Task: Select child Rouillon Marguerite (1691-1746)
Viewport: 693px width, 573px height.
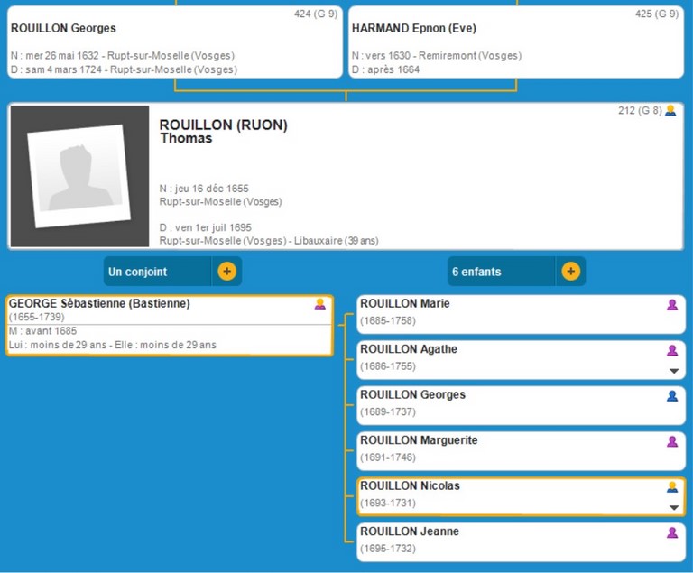Action: pyautogui.click(x=505, y=449)
